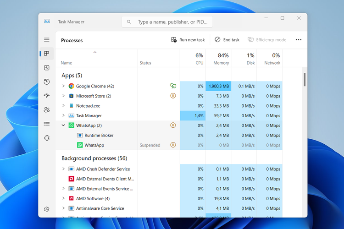Click Microsoft Store's suspended pause icon
The image size is (344, 229).
coord(173,96)
